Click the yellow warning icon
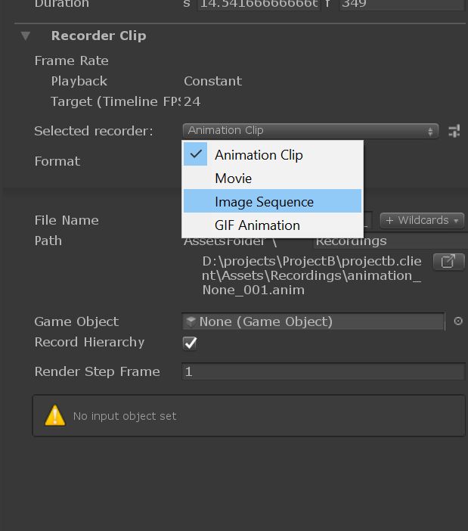468x531 pixels. click(x=55, y=415)
